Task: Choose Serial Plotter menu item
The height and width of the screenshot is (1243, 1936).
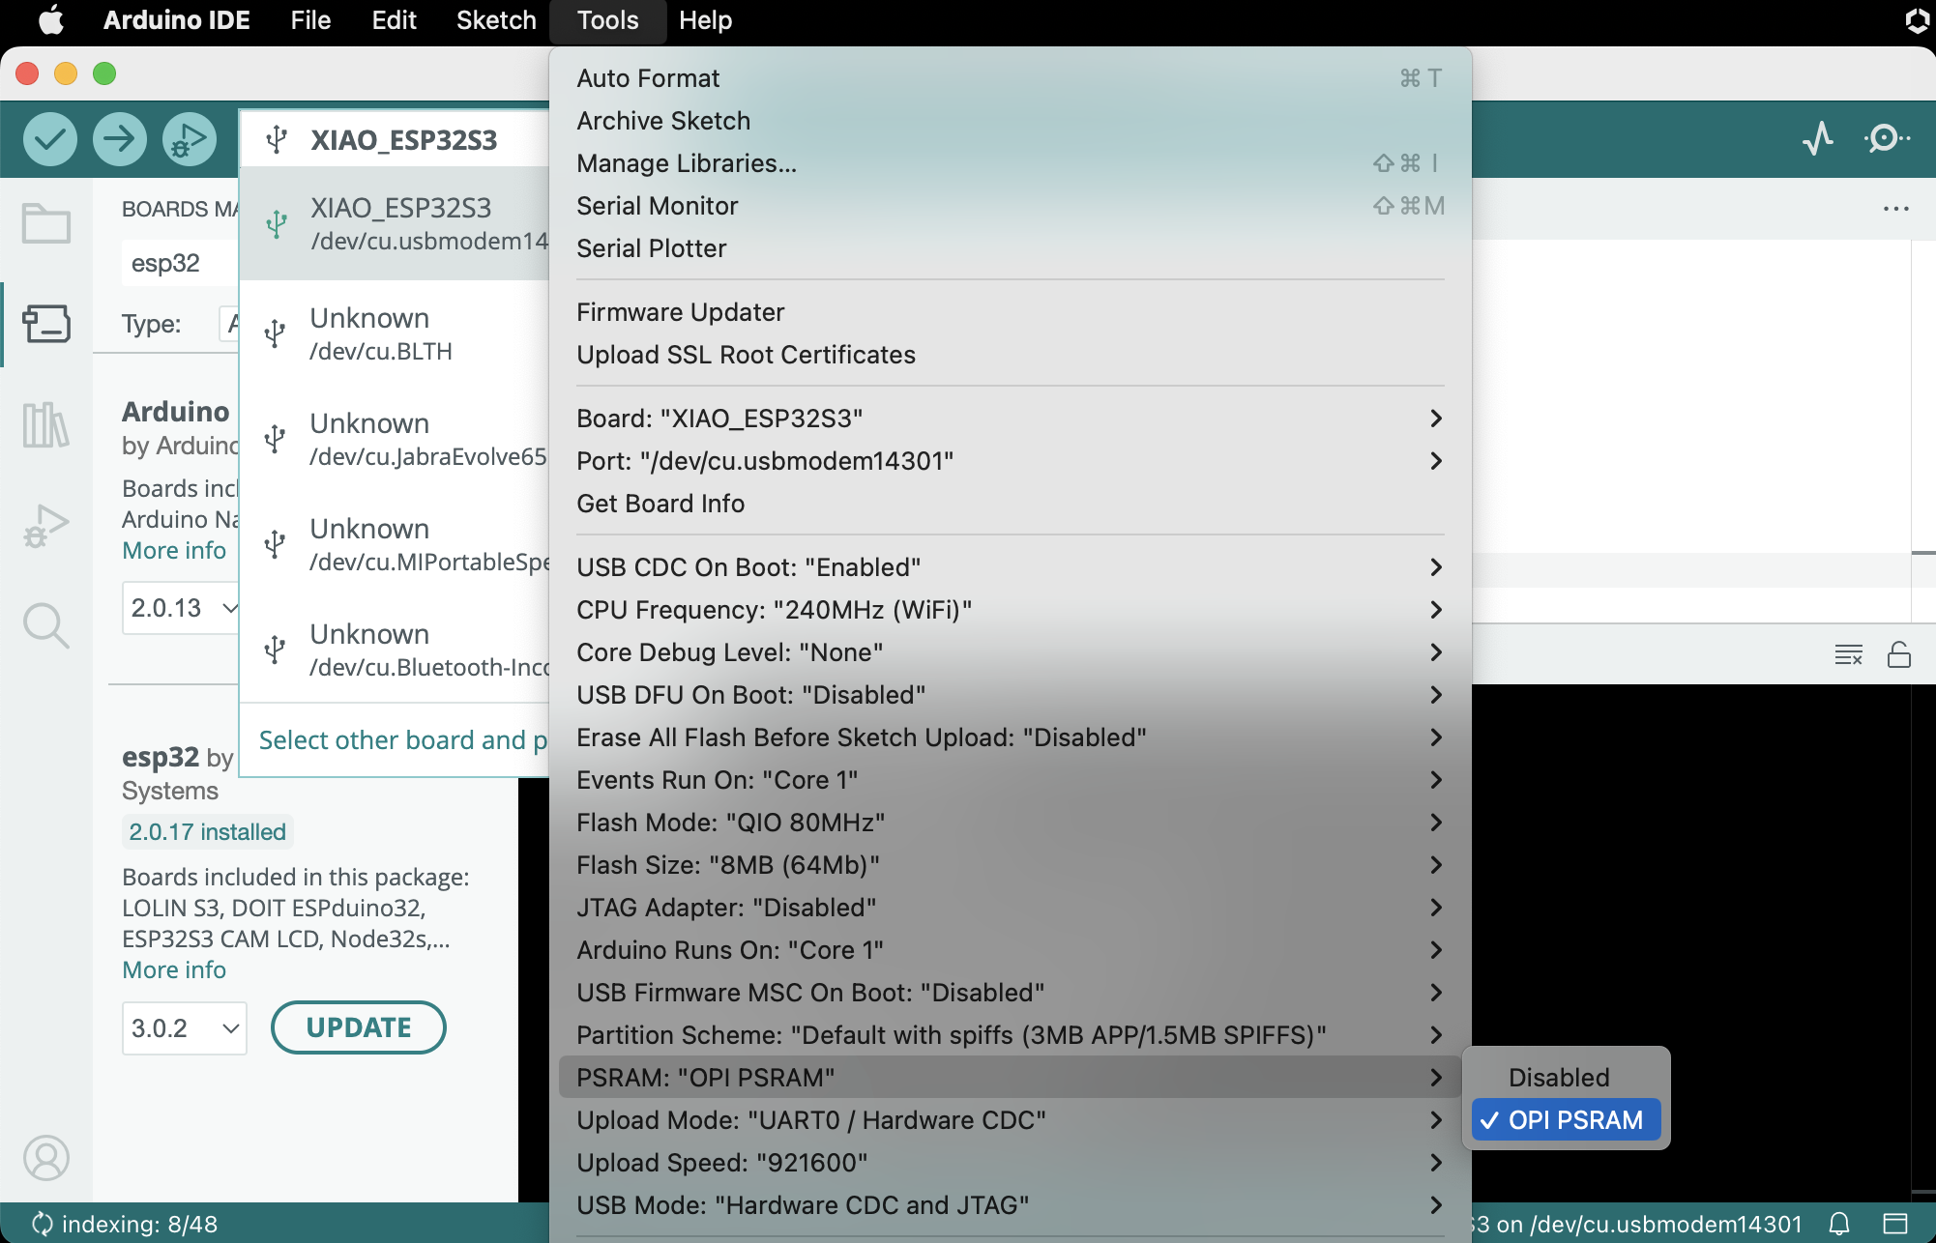Action: coord(1011,248)
